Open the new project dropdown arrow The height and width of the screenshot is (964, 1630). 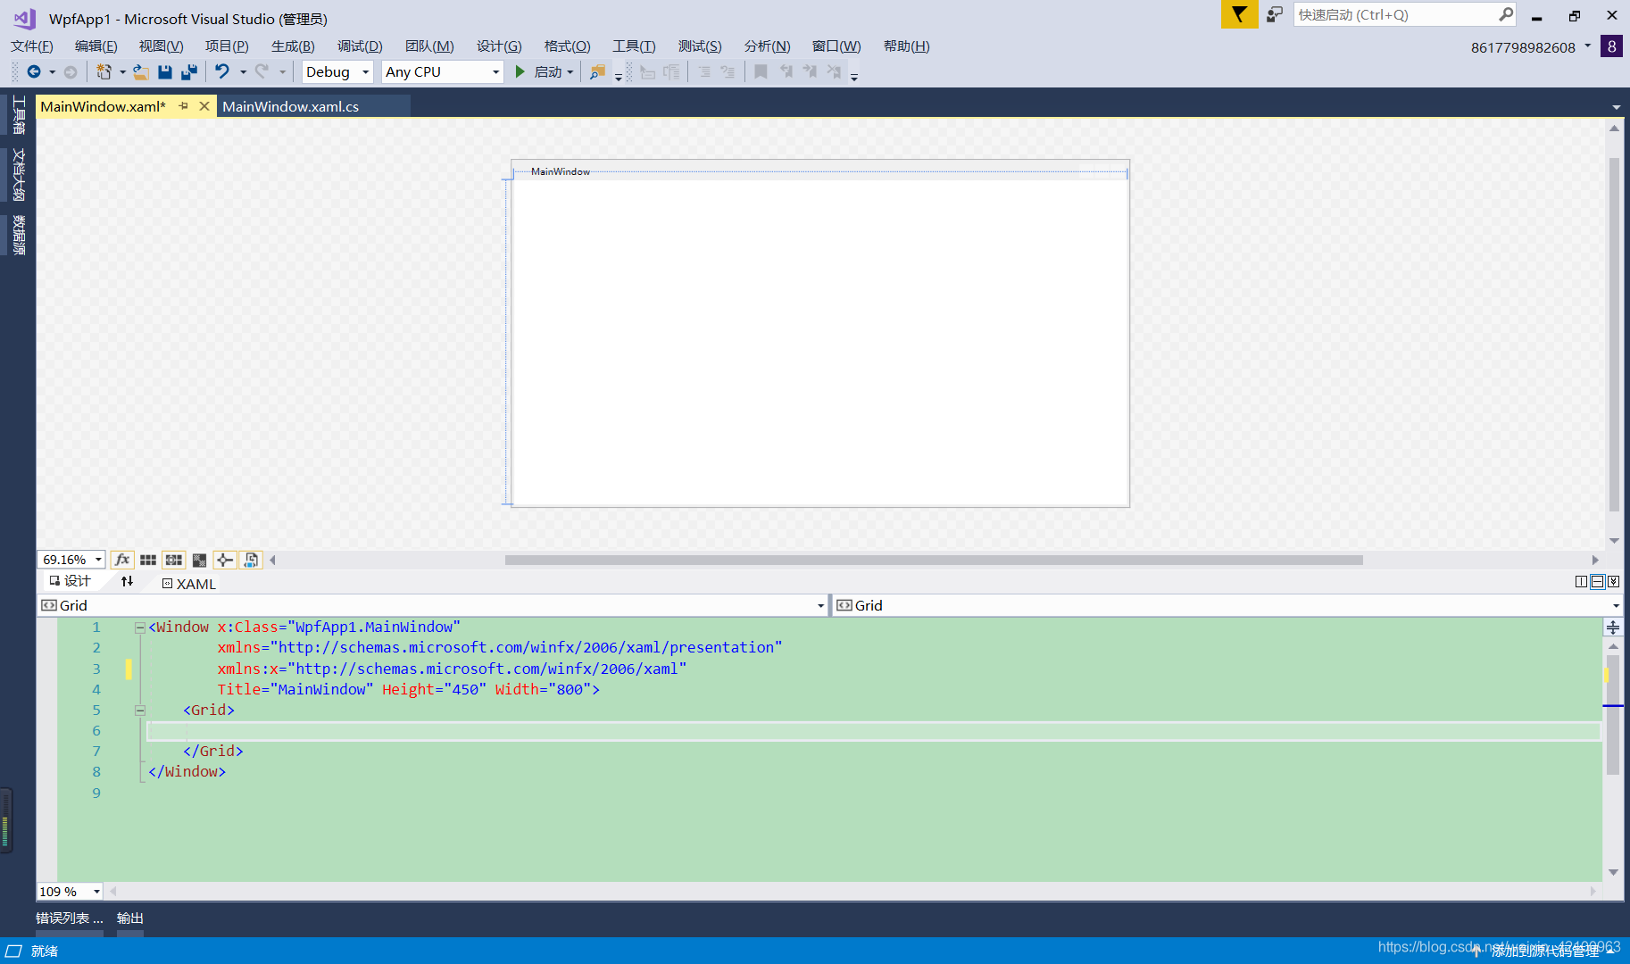[122, 72]
